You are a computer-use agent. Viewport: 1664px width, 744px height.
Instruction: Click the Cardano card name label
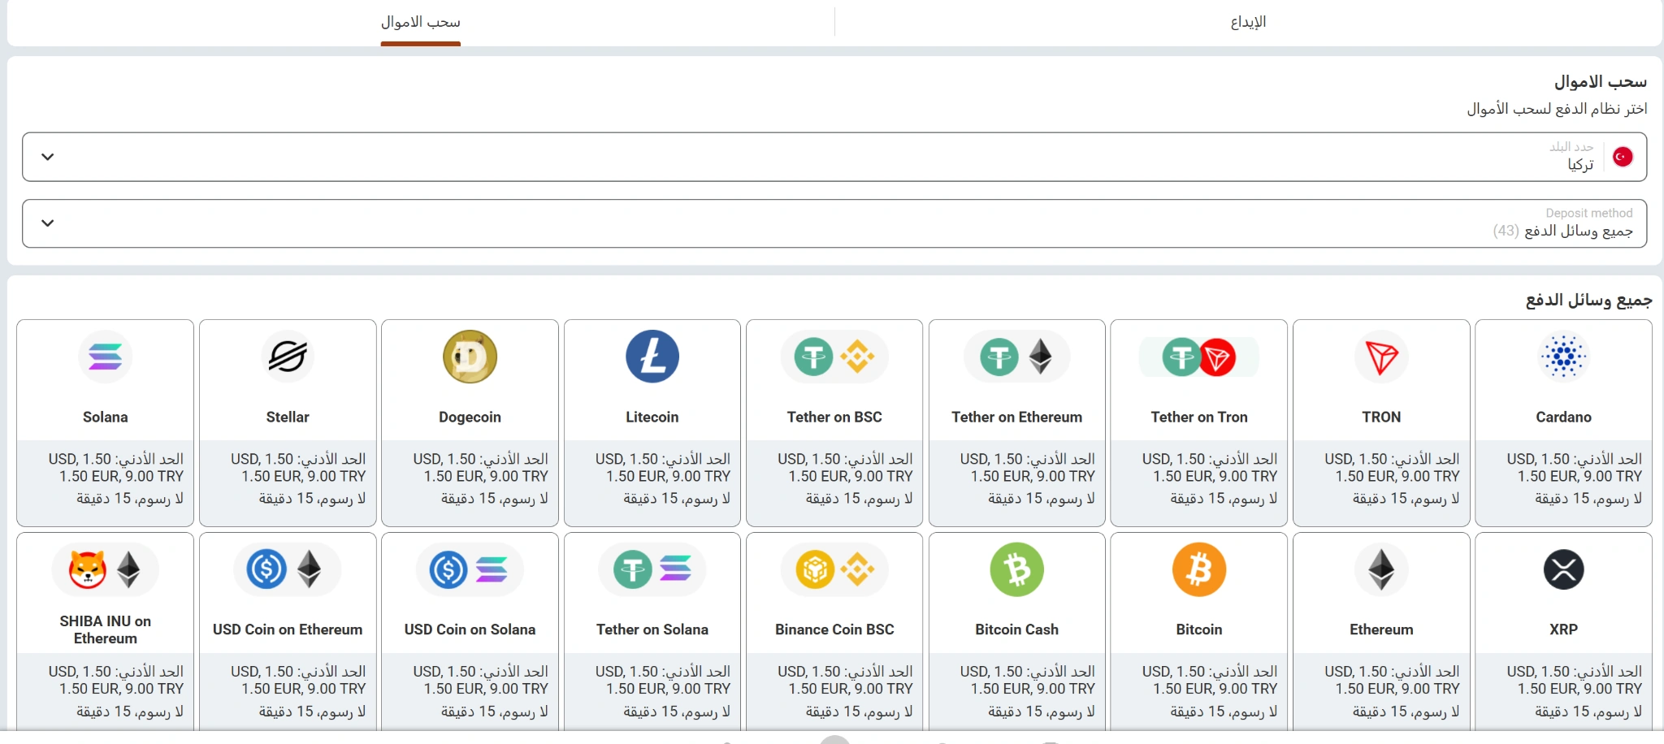tap(1564, 417)
